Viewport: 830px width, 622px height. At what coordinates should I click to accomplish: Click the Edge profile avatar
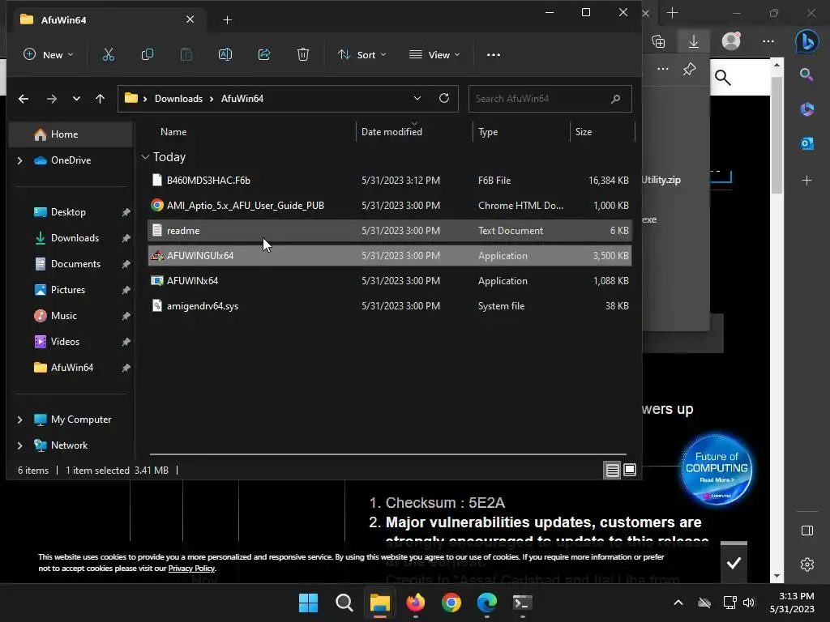click(x=731, y=40)
